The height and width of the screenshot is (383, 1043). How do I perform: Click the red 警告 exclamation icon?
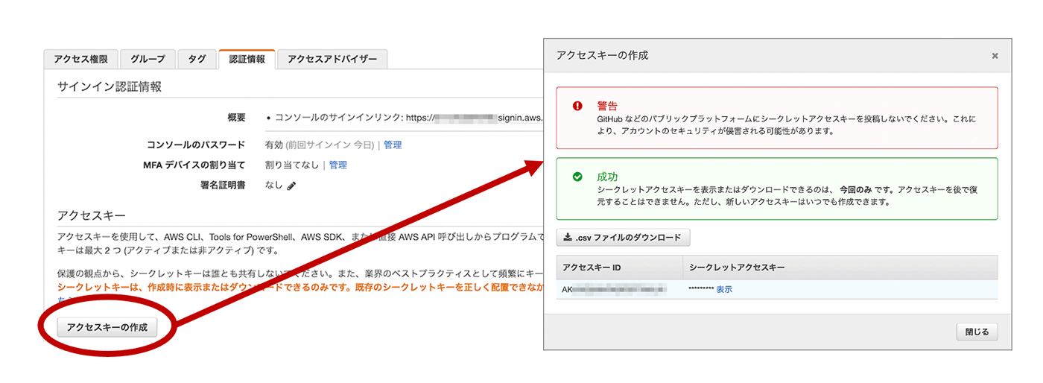click(577, 106)
